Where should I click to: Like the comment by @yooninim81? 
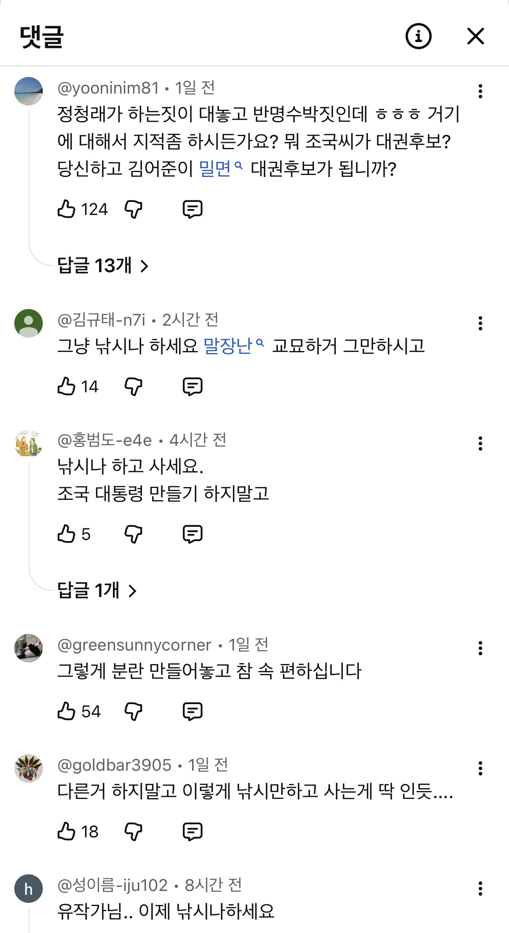pyautogui.click(x=66, y=209)
